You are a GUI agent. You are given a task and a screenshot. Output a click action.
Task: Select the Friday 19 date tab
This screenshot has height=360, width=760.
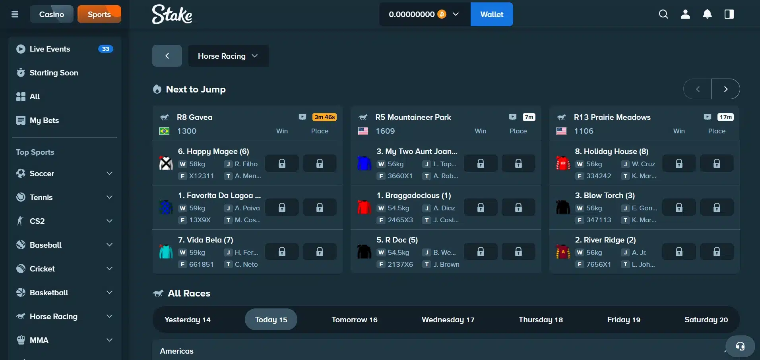coord(624,320)
